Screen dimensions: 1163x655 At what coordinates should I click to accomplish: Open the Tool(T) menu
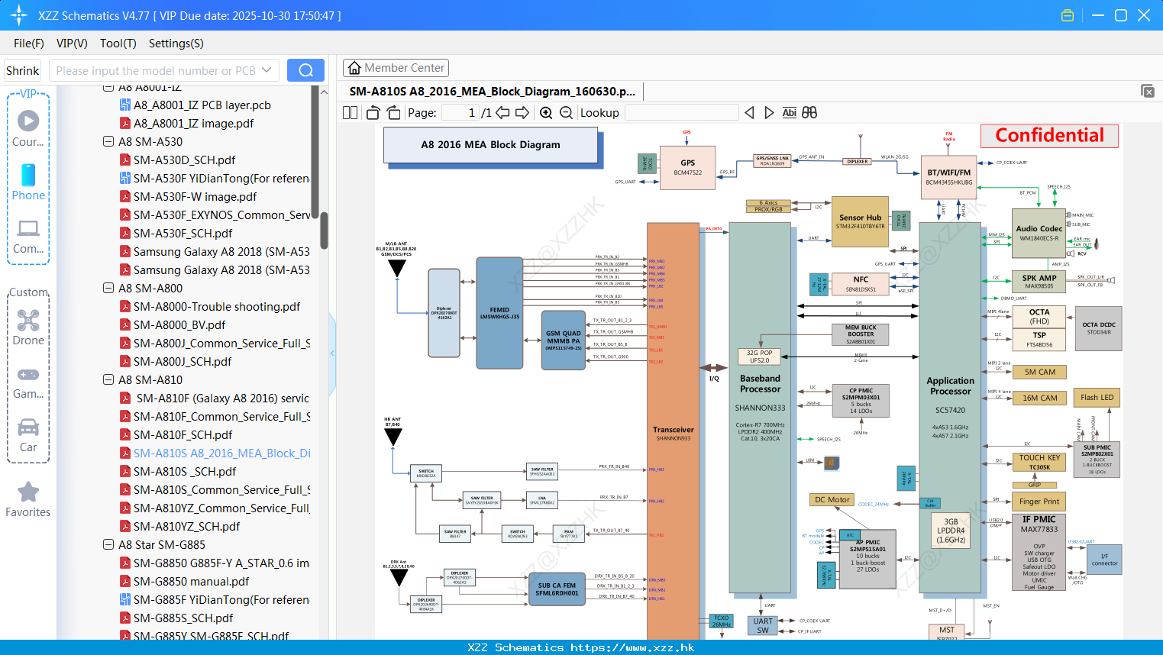[118, 44]
